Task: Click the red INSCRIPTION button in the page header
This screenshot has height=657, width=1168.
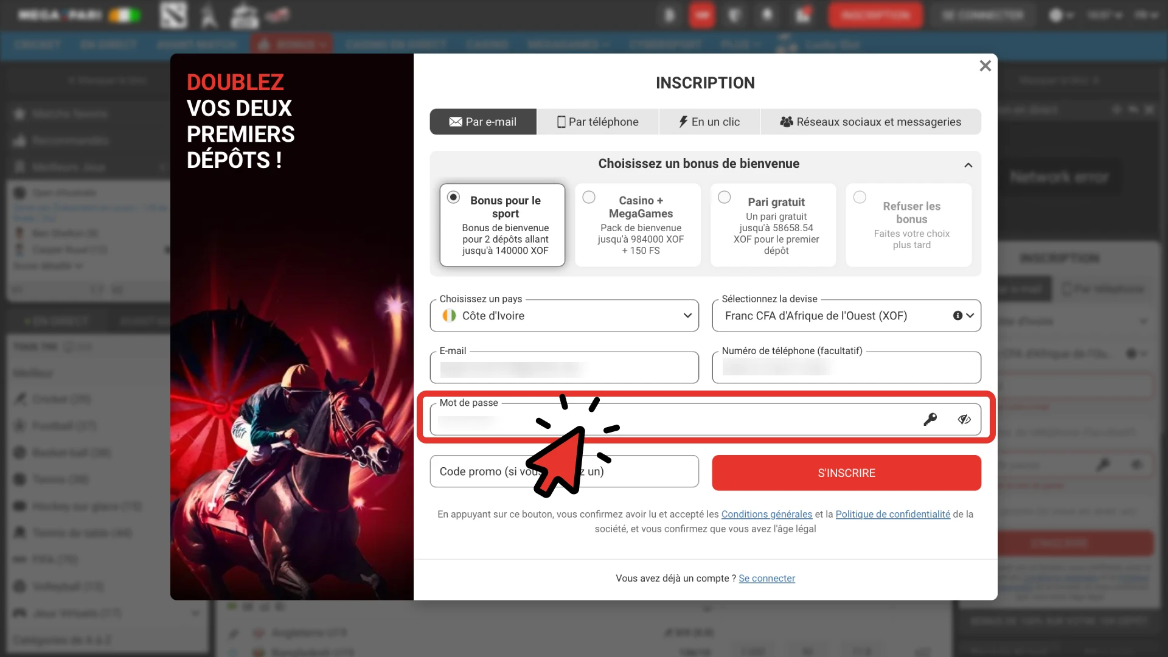Action: (x=875, y=15)
